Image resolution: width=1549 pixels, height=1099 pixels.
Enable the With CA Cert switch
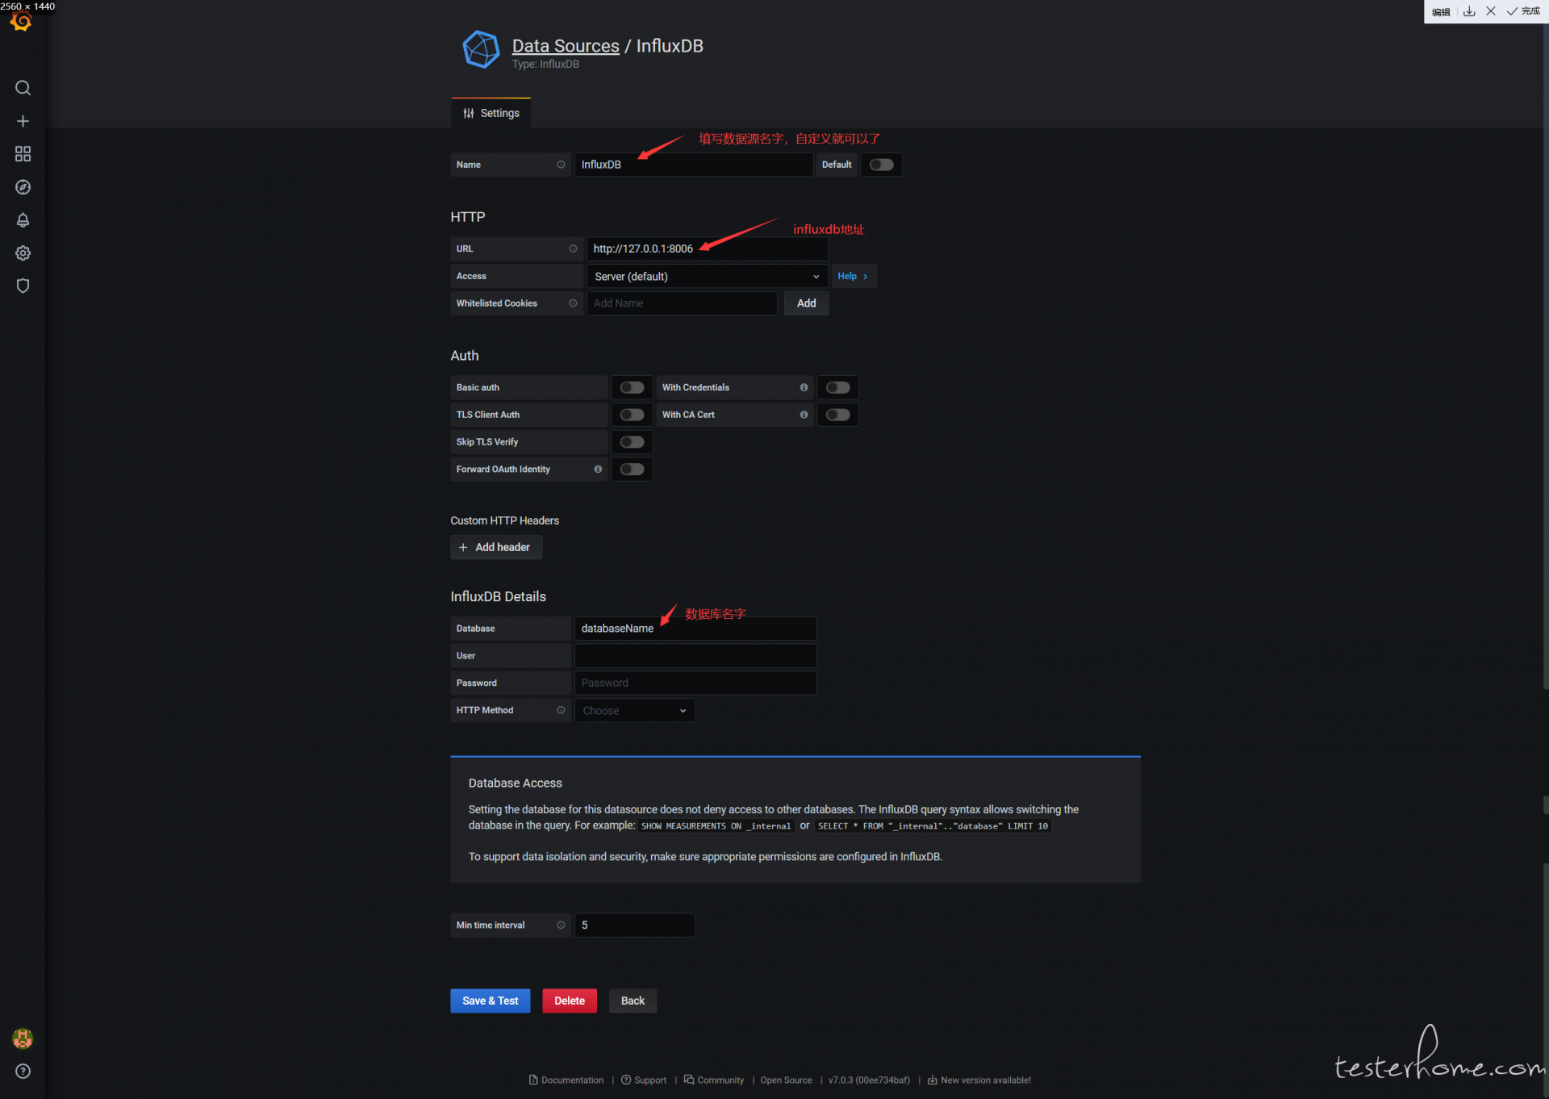click(x=837, y=415)
